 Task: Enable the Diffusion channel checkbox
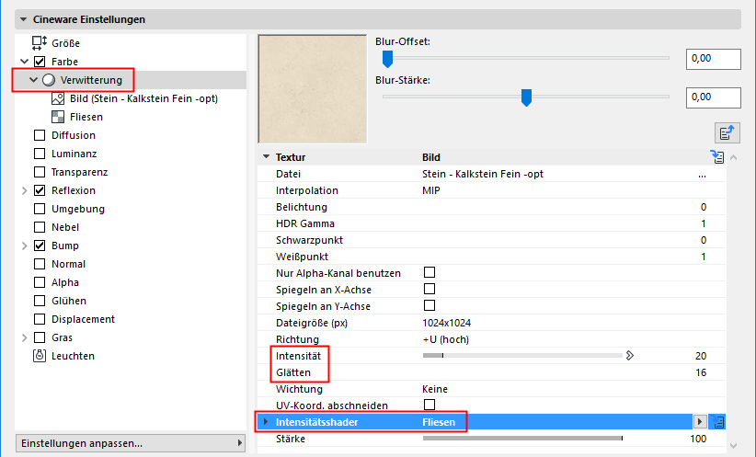tap(40, 135)
